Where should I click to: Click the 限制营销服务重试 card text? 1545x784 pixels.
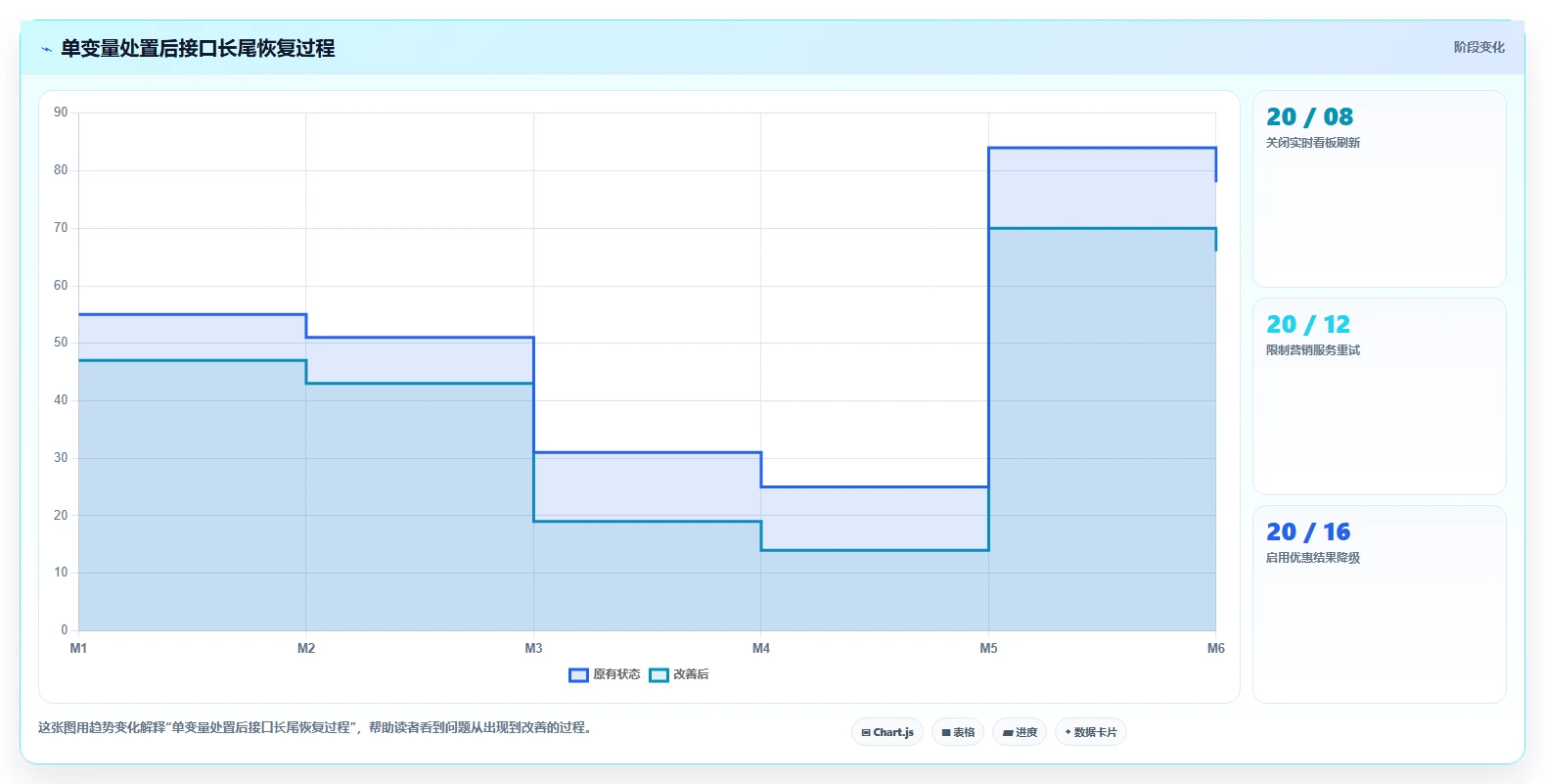click(1312, 350)
